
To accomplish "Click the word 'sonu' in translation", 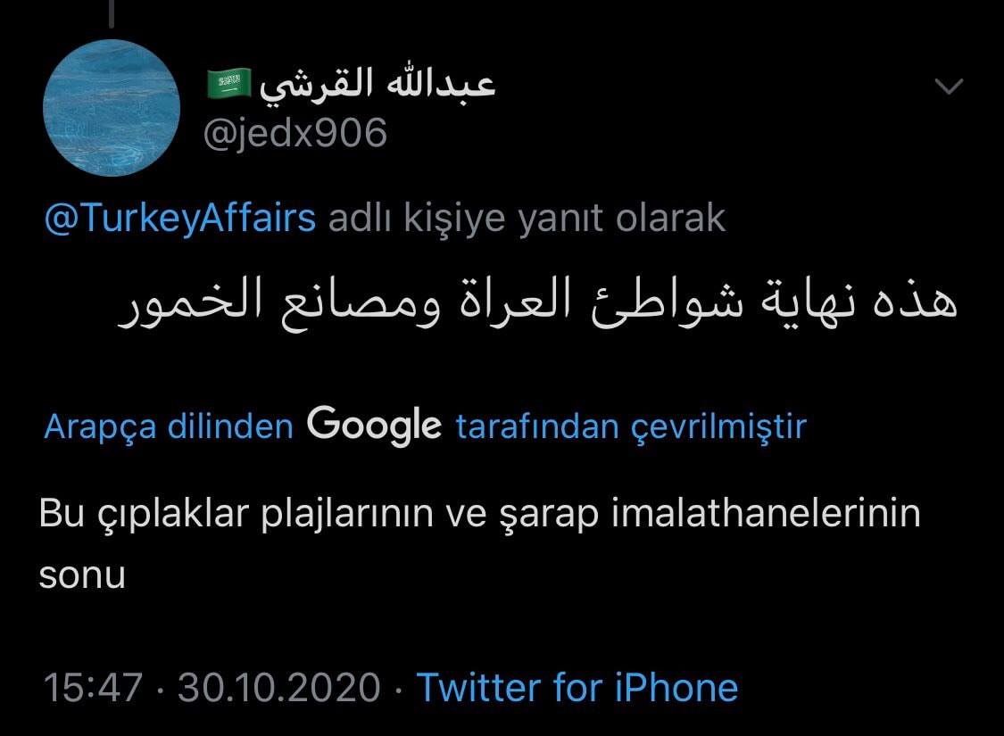I will [x=82, y=575].
